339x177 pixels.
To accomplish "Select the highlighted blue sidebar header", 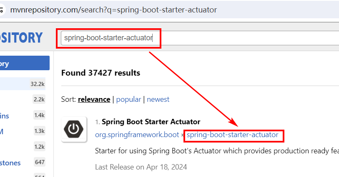I will click(25, 63).
